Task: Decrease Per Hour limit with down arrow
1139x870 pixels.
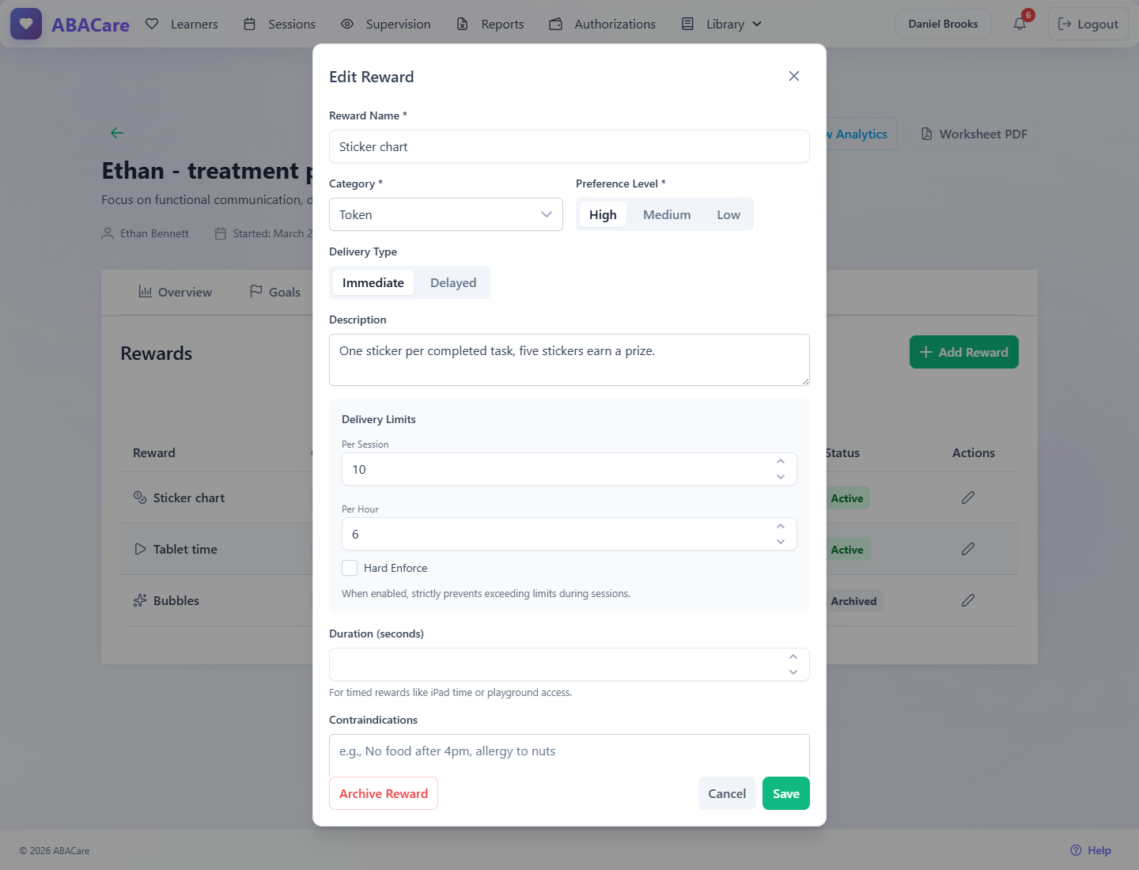Action: click(781, 542)
